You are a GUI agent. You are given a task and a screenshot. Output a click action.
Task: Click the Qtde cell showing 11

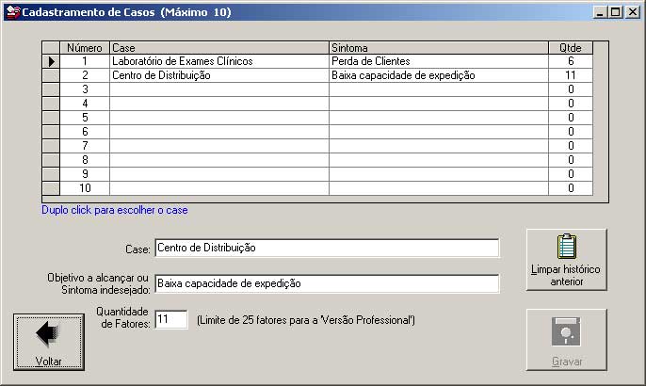point(571,75)
